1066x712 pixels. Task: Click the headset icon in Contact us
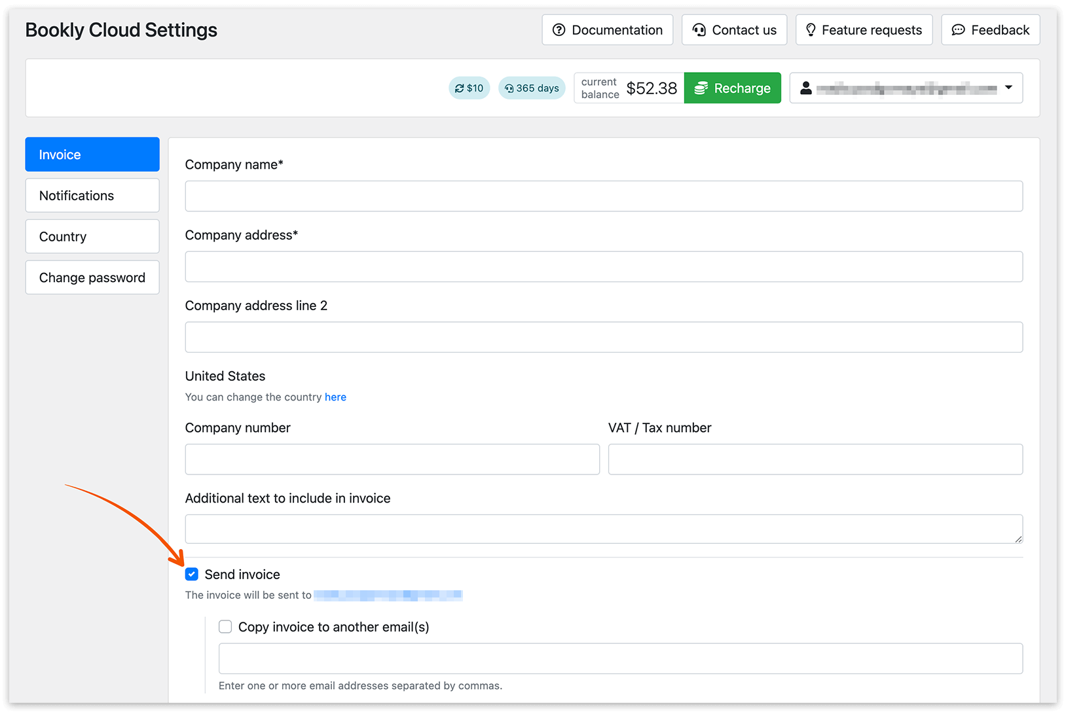coord(699,30)
